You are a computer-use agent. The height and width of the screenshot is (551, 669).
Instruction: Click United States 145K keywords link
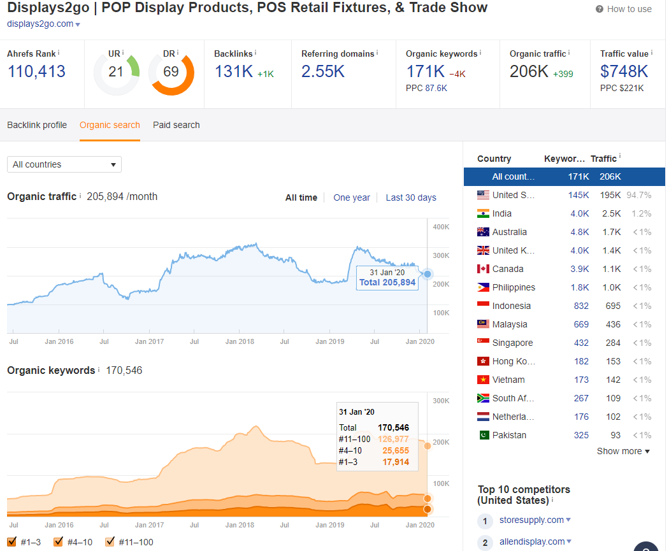coord(578,195)
